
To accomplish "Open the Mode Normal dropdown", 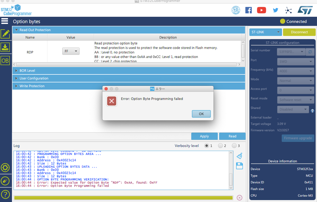I will (296, 80).
